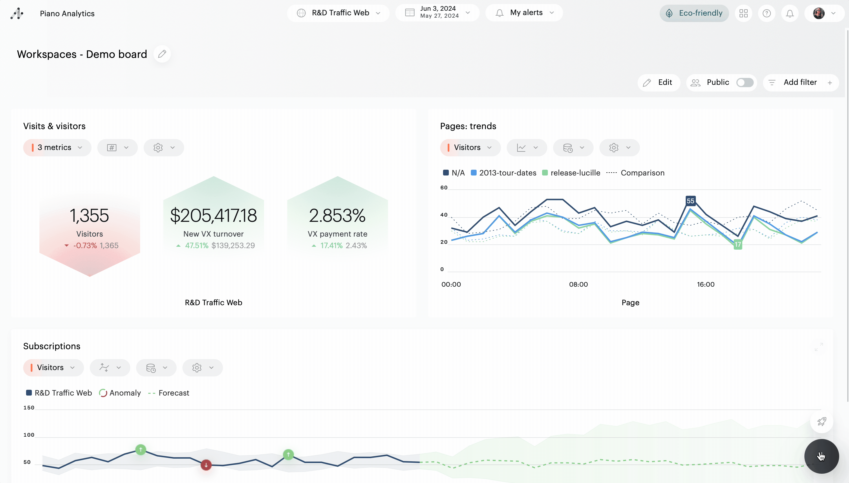Viewport: 849px width, 483px height.
Task: Open the My alerts dropdown
Action: (x=524, y=13)
